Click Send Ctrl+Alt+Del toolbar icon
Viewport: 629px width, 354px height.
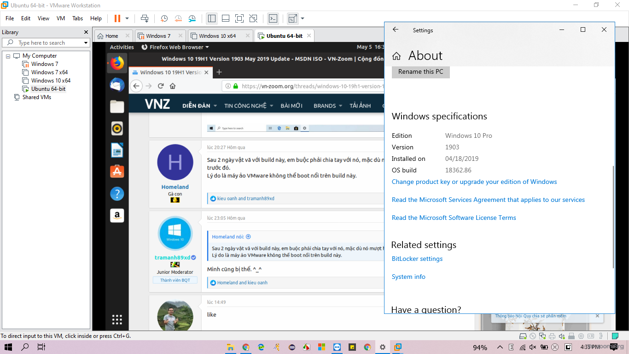click(x=145, y=18)
